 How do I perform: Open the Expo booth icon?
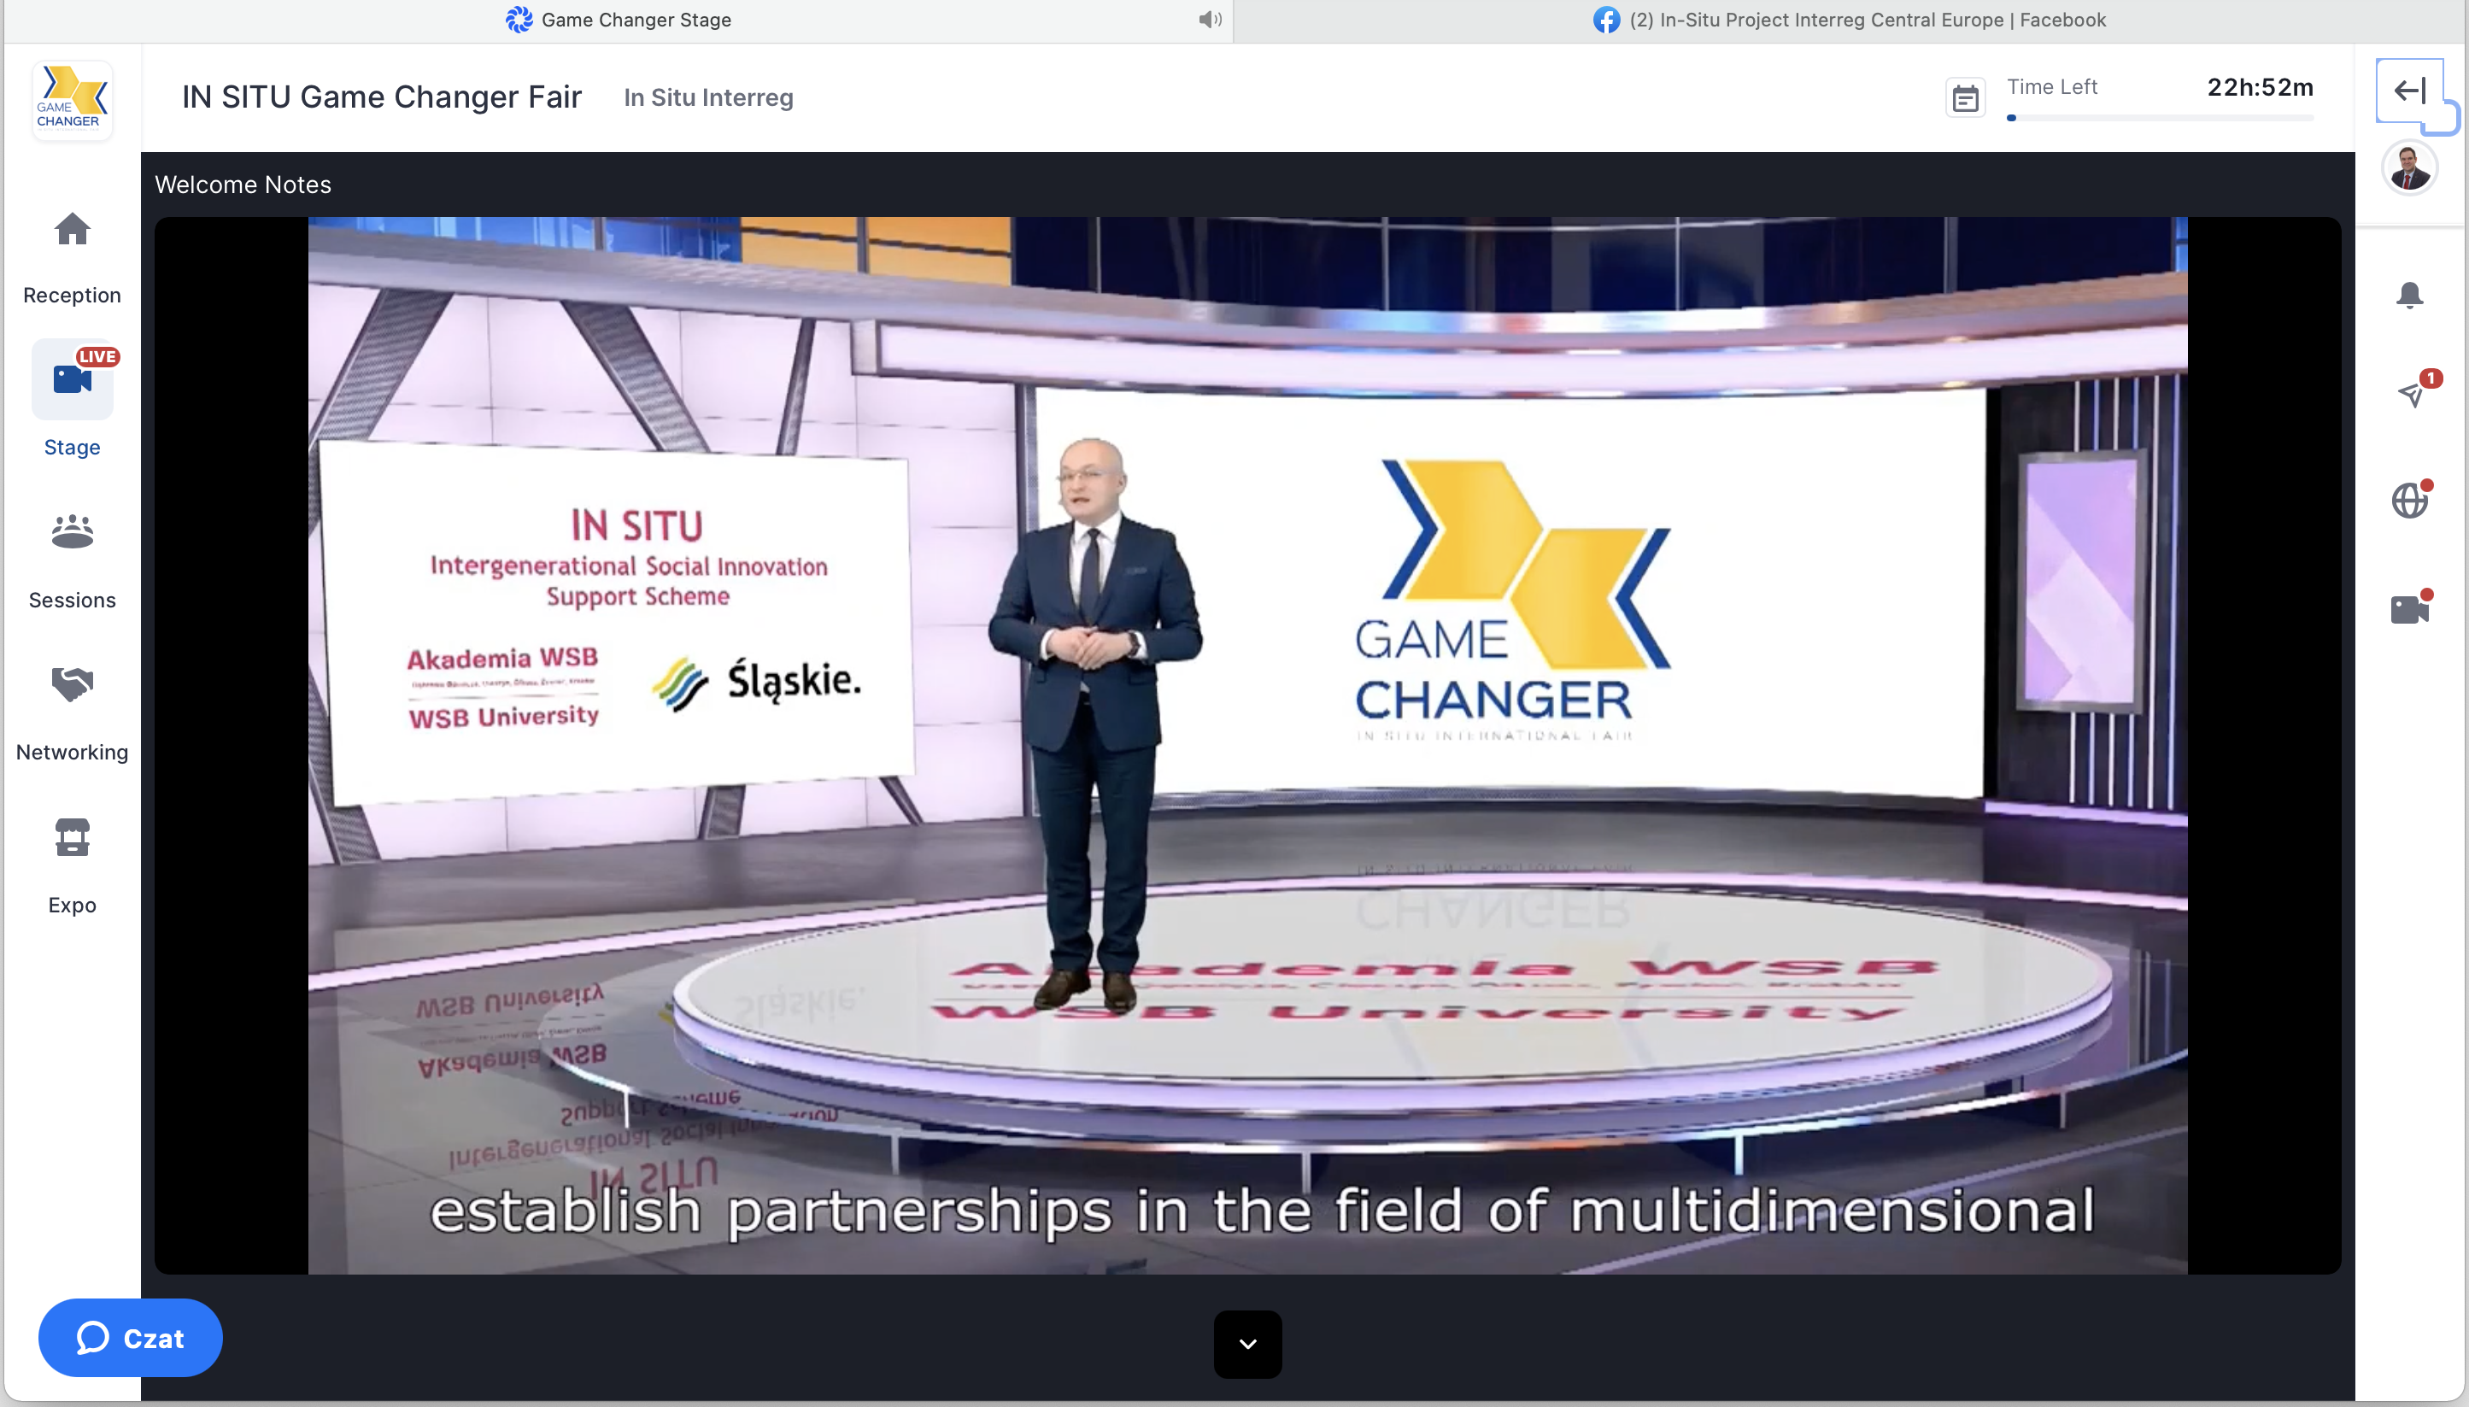[x=73, y=837]
